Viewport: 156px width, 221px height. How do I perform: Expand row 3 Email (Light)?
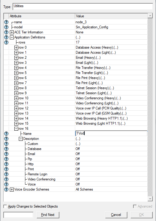[16, 63]
